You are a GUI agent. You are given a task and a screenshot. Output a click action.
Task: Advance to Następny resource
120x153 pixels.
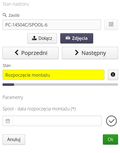click(x=90, y=53)
